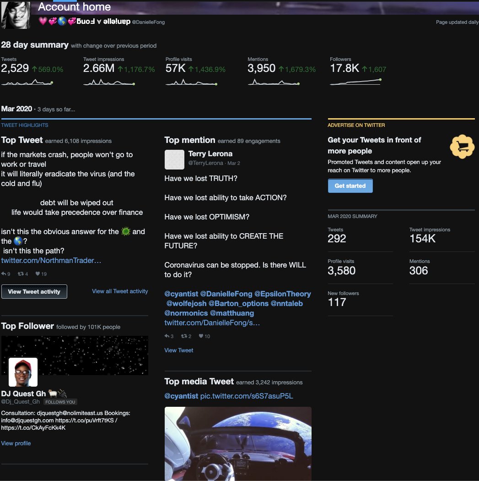The image size is (479, 481).
Task: Click the @TerryLerona handle
Action: [205, 163]
